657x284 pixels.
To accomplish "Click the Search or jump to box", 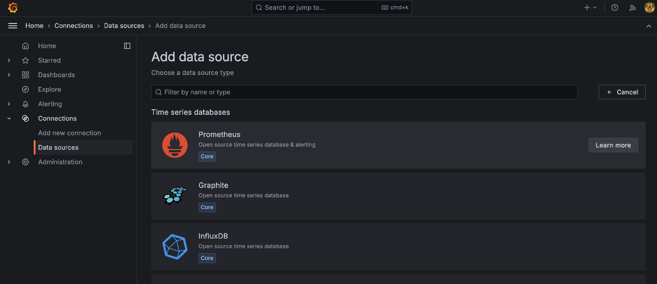I will click(332, 7).
